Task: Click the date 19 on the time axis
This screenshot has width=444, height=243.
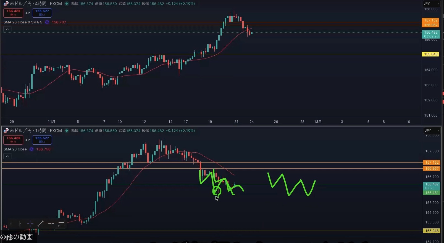Action: pos(210,121)
